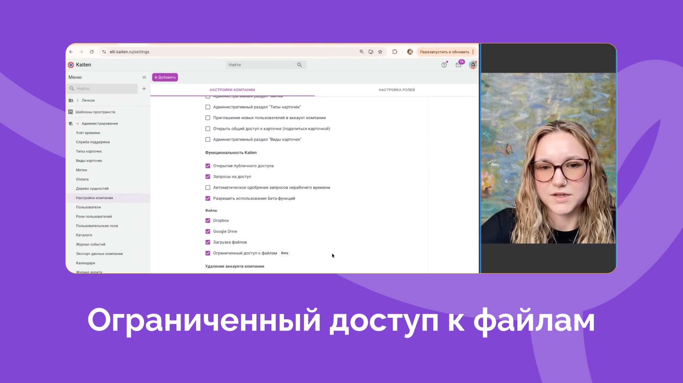Open Виды карточек in sidebar
Viewport: 683px width, 383px height.
click(x=89, y=161)
